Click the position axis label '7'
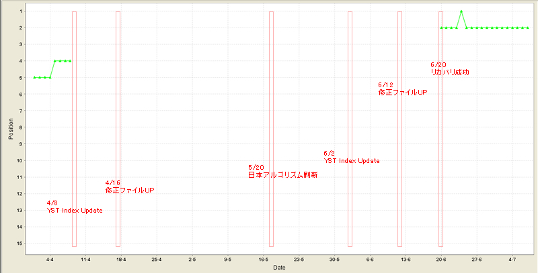Image resolution: width=538 pixels, height=273 pixels. pyautogui.click(x=21, y=111)
